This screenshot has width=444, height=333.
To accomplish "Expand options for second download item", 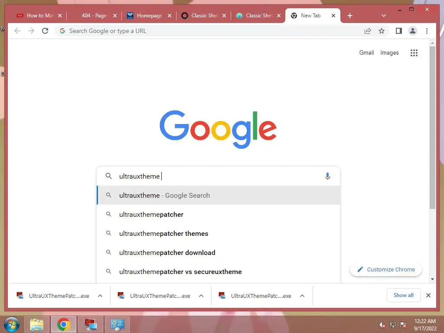I will pyautogui.click(x=201, y=296).
